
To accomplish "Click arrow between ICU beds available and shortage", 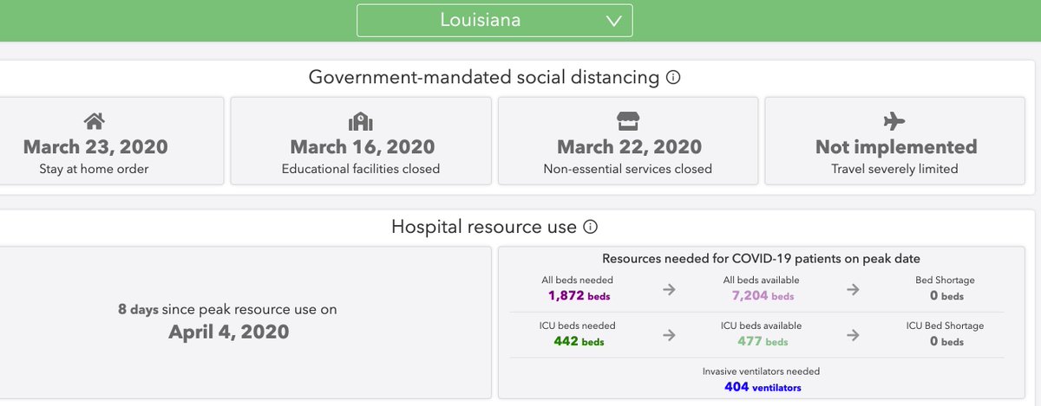I will 854,335.
